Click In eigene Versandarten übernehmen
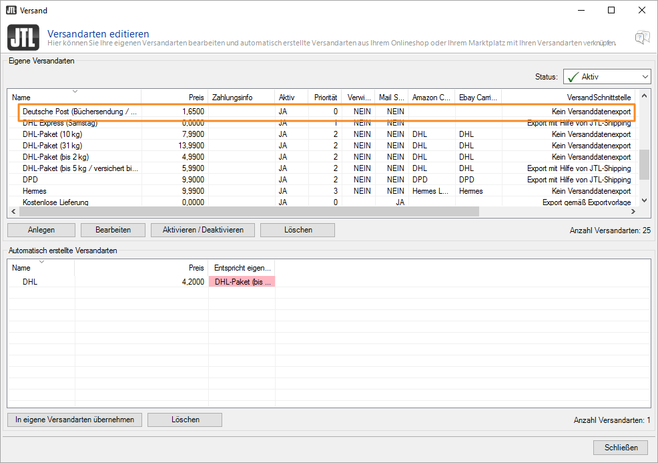 (x=75, y=420)
